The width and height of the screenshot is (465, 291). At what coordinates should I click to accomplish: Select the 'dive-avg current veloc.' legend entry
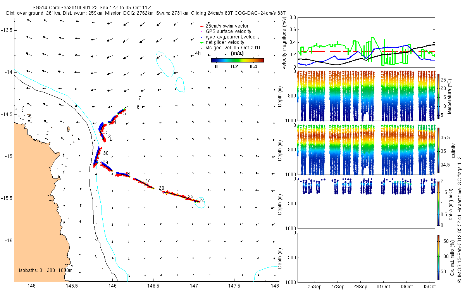pyautogui.click(x=231, y=36)
